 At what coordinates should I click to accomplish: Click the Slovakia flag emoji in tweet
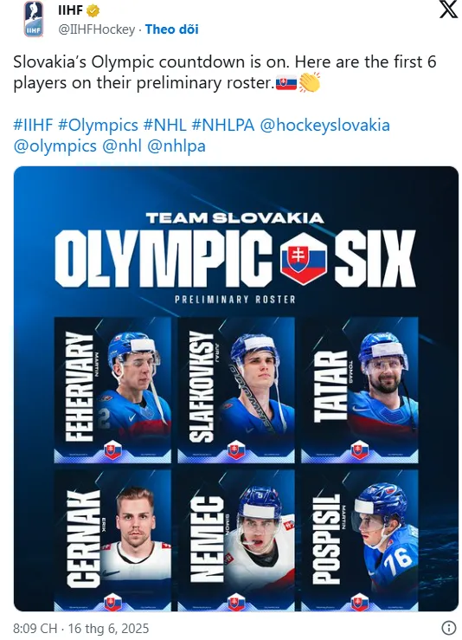click(286, 83)
